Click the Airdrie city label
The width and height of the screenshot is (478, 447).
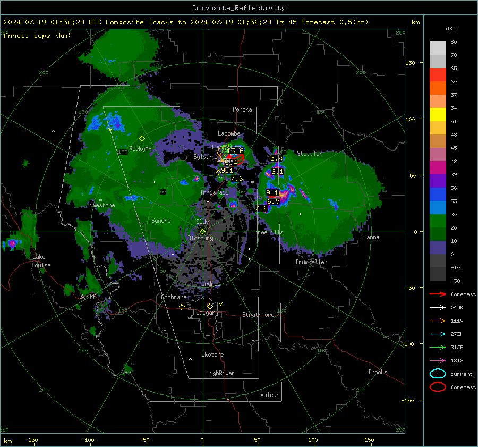pyautogui.click(x=209, y=284)
